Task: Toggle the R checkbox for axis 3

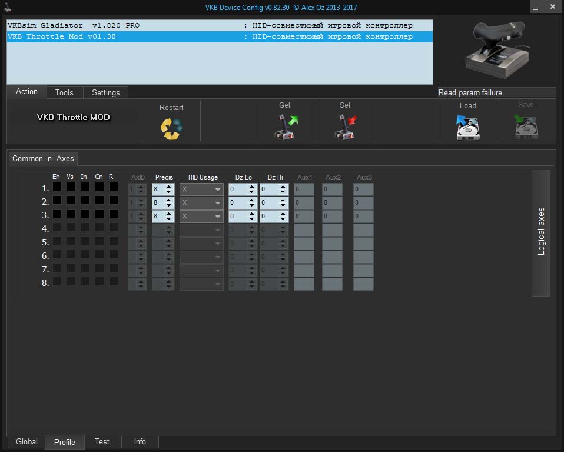Action: coord(114,214)
